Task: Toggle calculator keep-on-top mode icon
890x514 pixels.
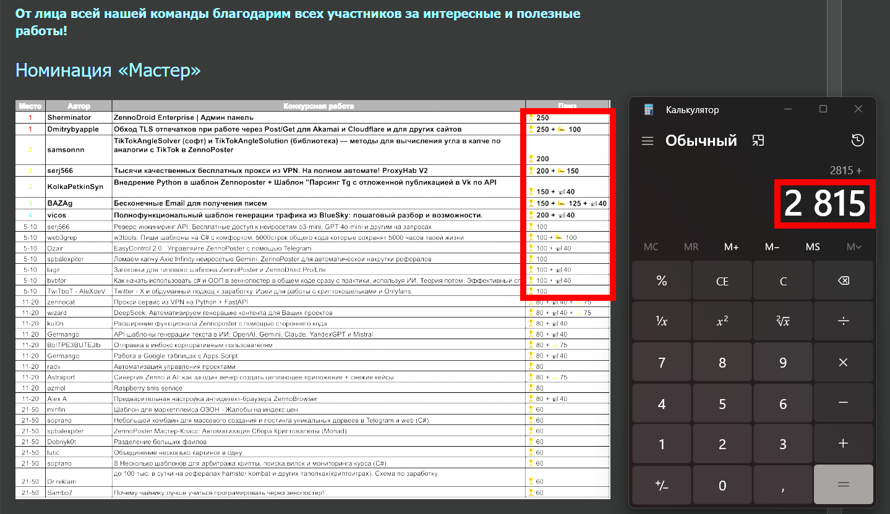Action: click(x=758, y=141)
